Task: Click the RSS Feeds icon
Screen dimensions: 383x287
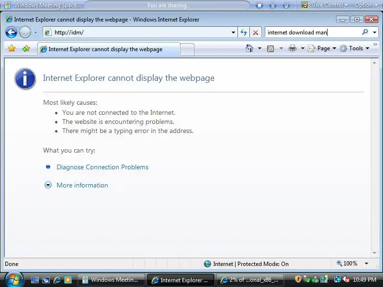Action: 270,49
